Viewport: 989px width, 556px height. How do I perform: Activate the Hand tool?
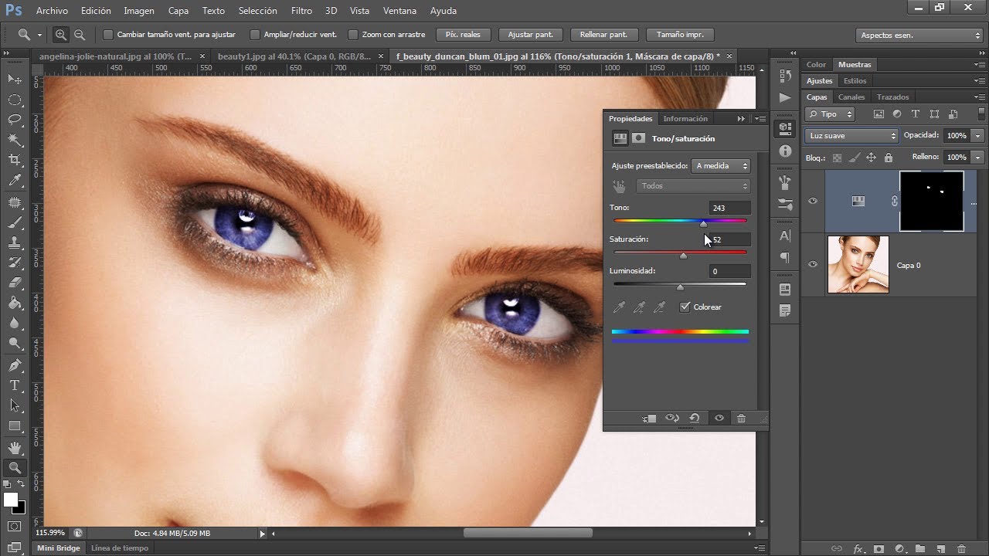coord(15,447)
